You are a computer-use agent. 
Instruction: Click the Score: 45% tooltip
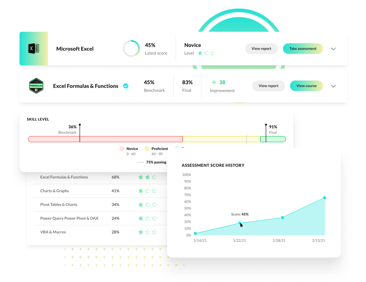pos(240,214)
